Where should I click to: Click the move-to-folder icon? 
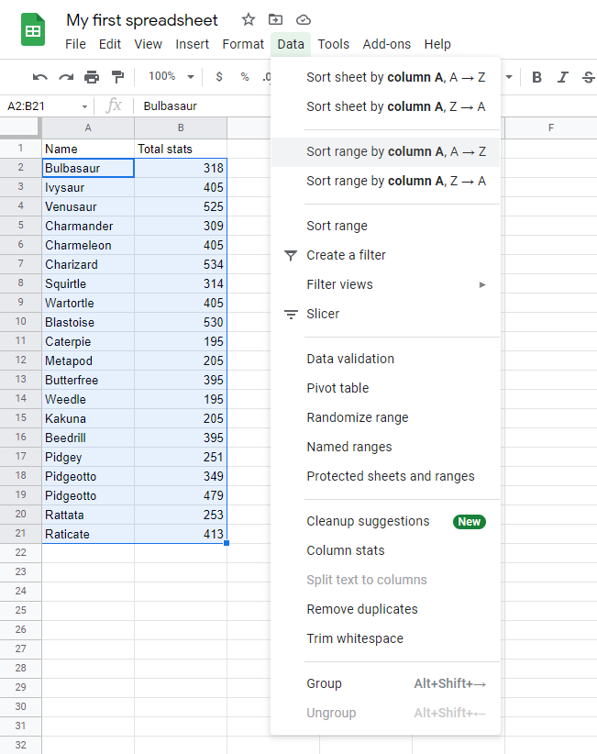pos(275,19)
